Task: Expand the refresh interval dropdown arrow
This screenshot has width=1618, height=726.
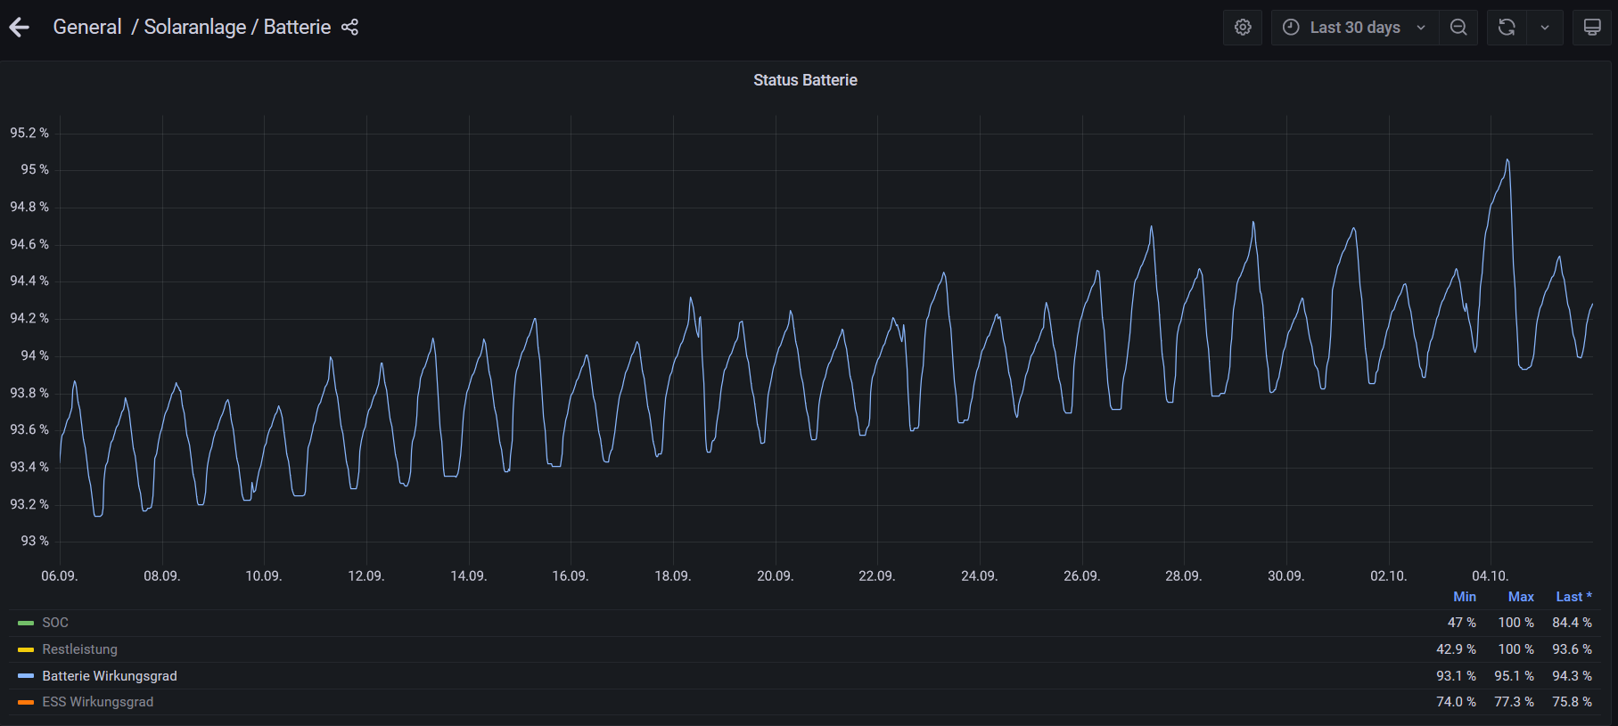Action: click(x=1545, y=28)
